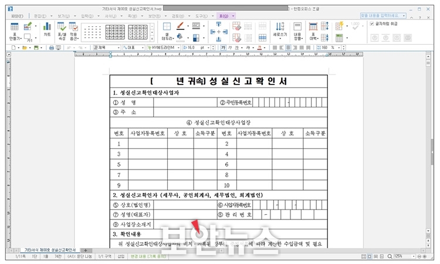Click the print icon
440x264 pixels.
pyautogui.click(x=52, y=48)
